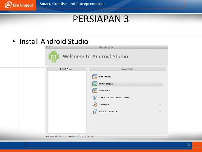Click the Android Studio window zoom button
The height and width of the screenshot is (152, 202).
[54, 47]
